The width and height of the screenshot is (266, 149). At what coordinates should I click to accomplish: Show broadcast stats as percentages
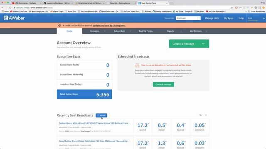click(200, 115)
